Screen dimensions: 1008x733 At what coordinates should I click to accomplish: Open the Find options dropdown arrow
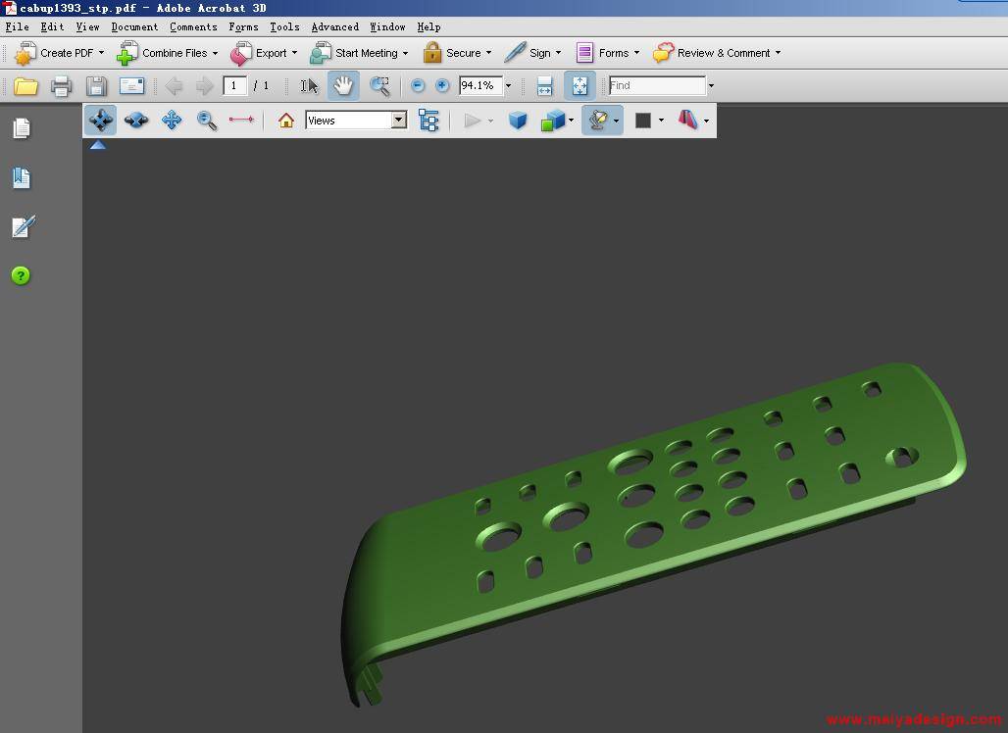click(711, 85)
